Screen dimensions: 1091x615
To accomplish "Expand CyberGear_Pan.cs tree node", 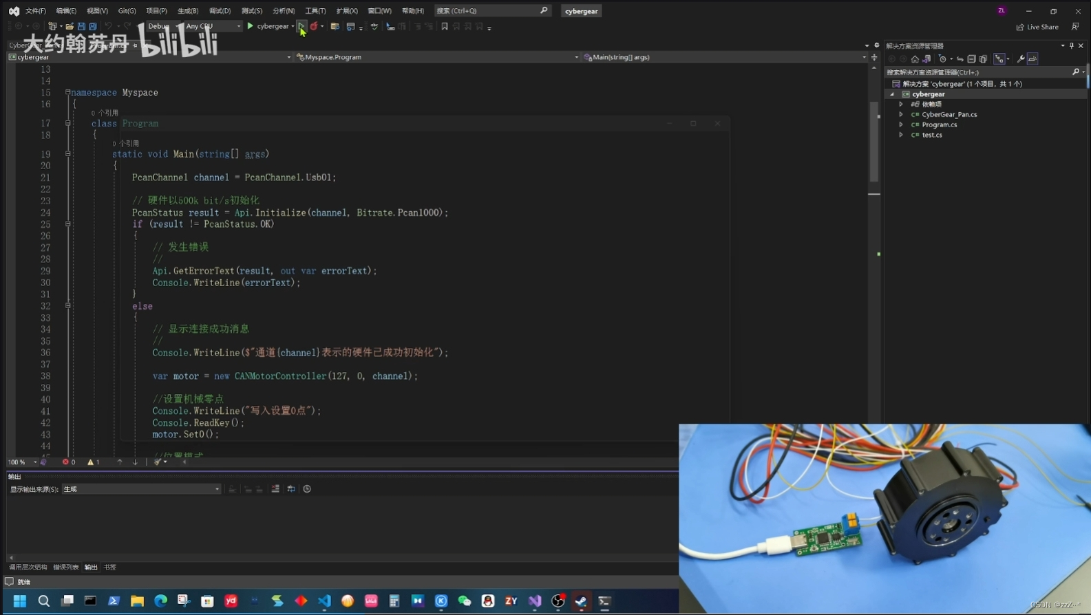I will click(901, 115).
